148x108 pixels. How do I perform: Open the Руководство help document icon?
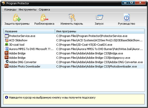(127, 17)
